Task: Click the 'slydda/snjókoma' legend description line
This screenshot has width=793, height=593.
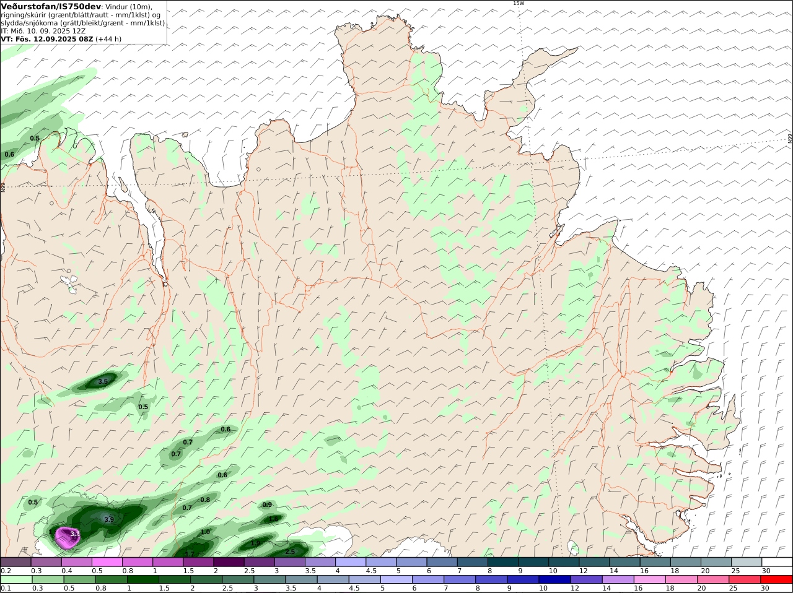Action: [82, 23]
